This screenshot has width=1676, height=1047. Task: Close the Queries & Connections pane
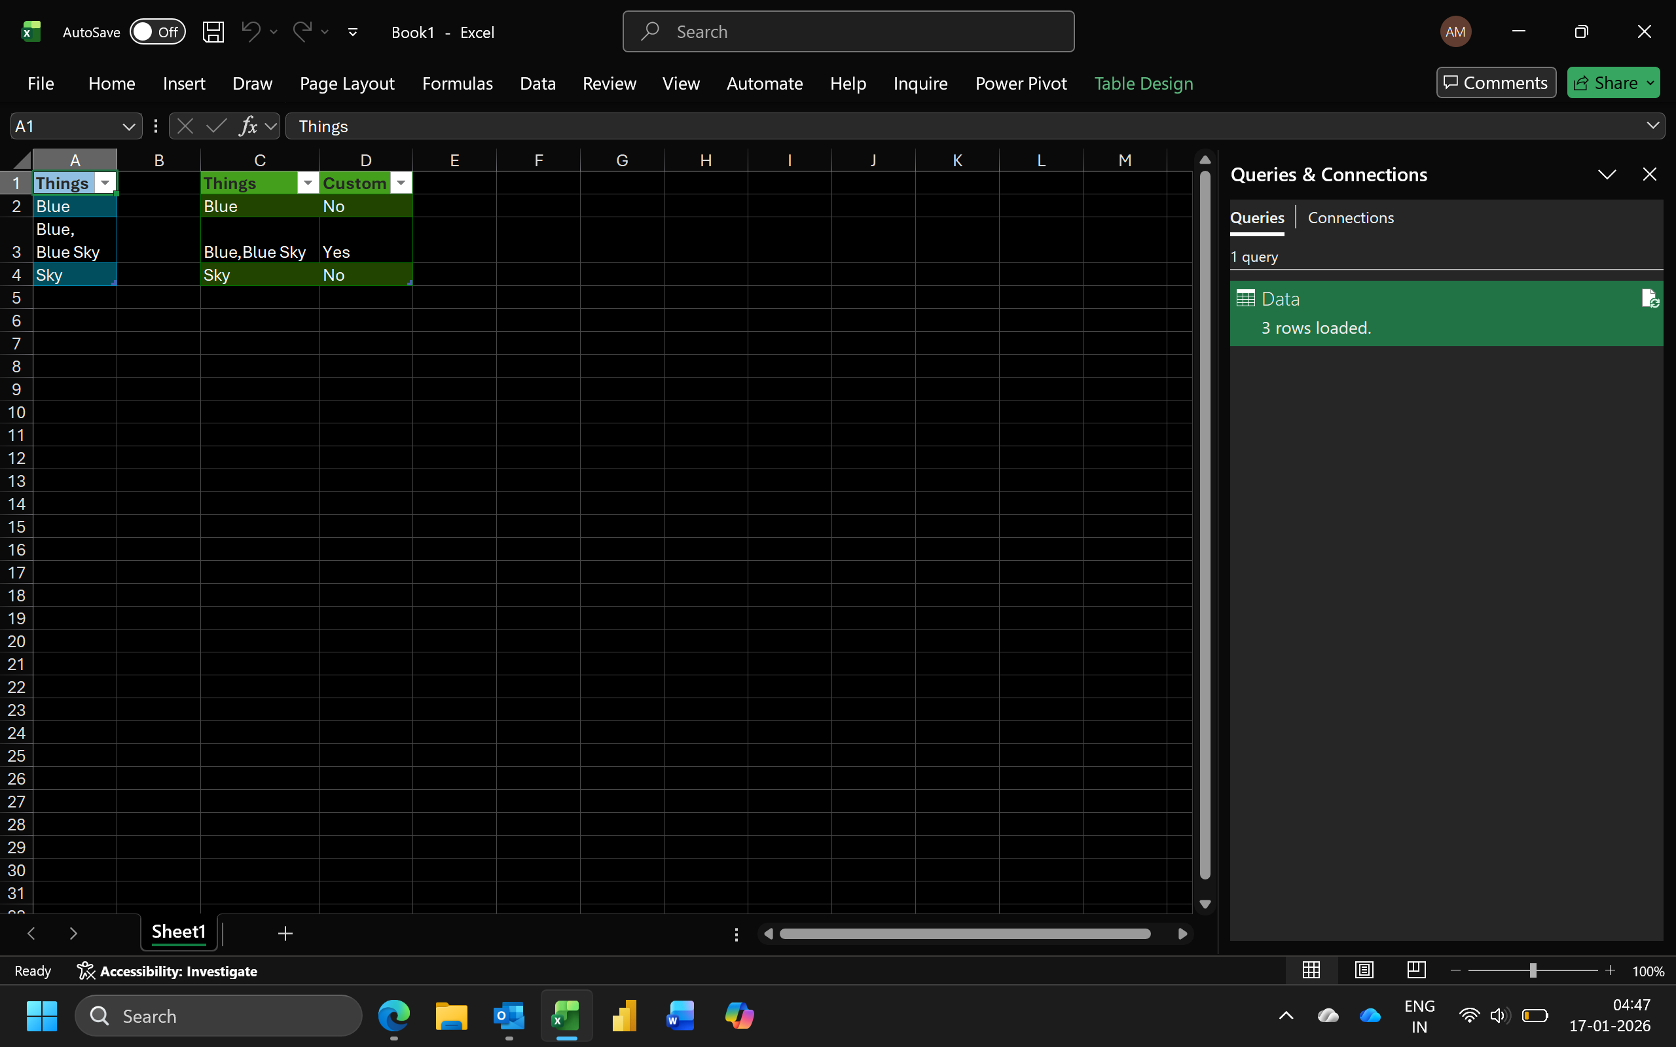[x=1650, y=175]
